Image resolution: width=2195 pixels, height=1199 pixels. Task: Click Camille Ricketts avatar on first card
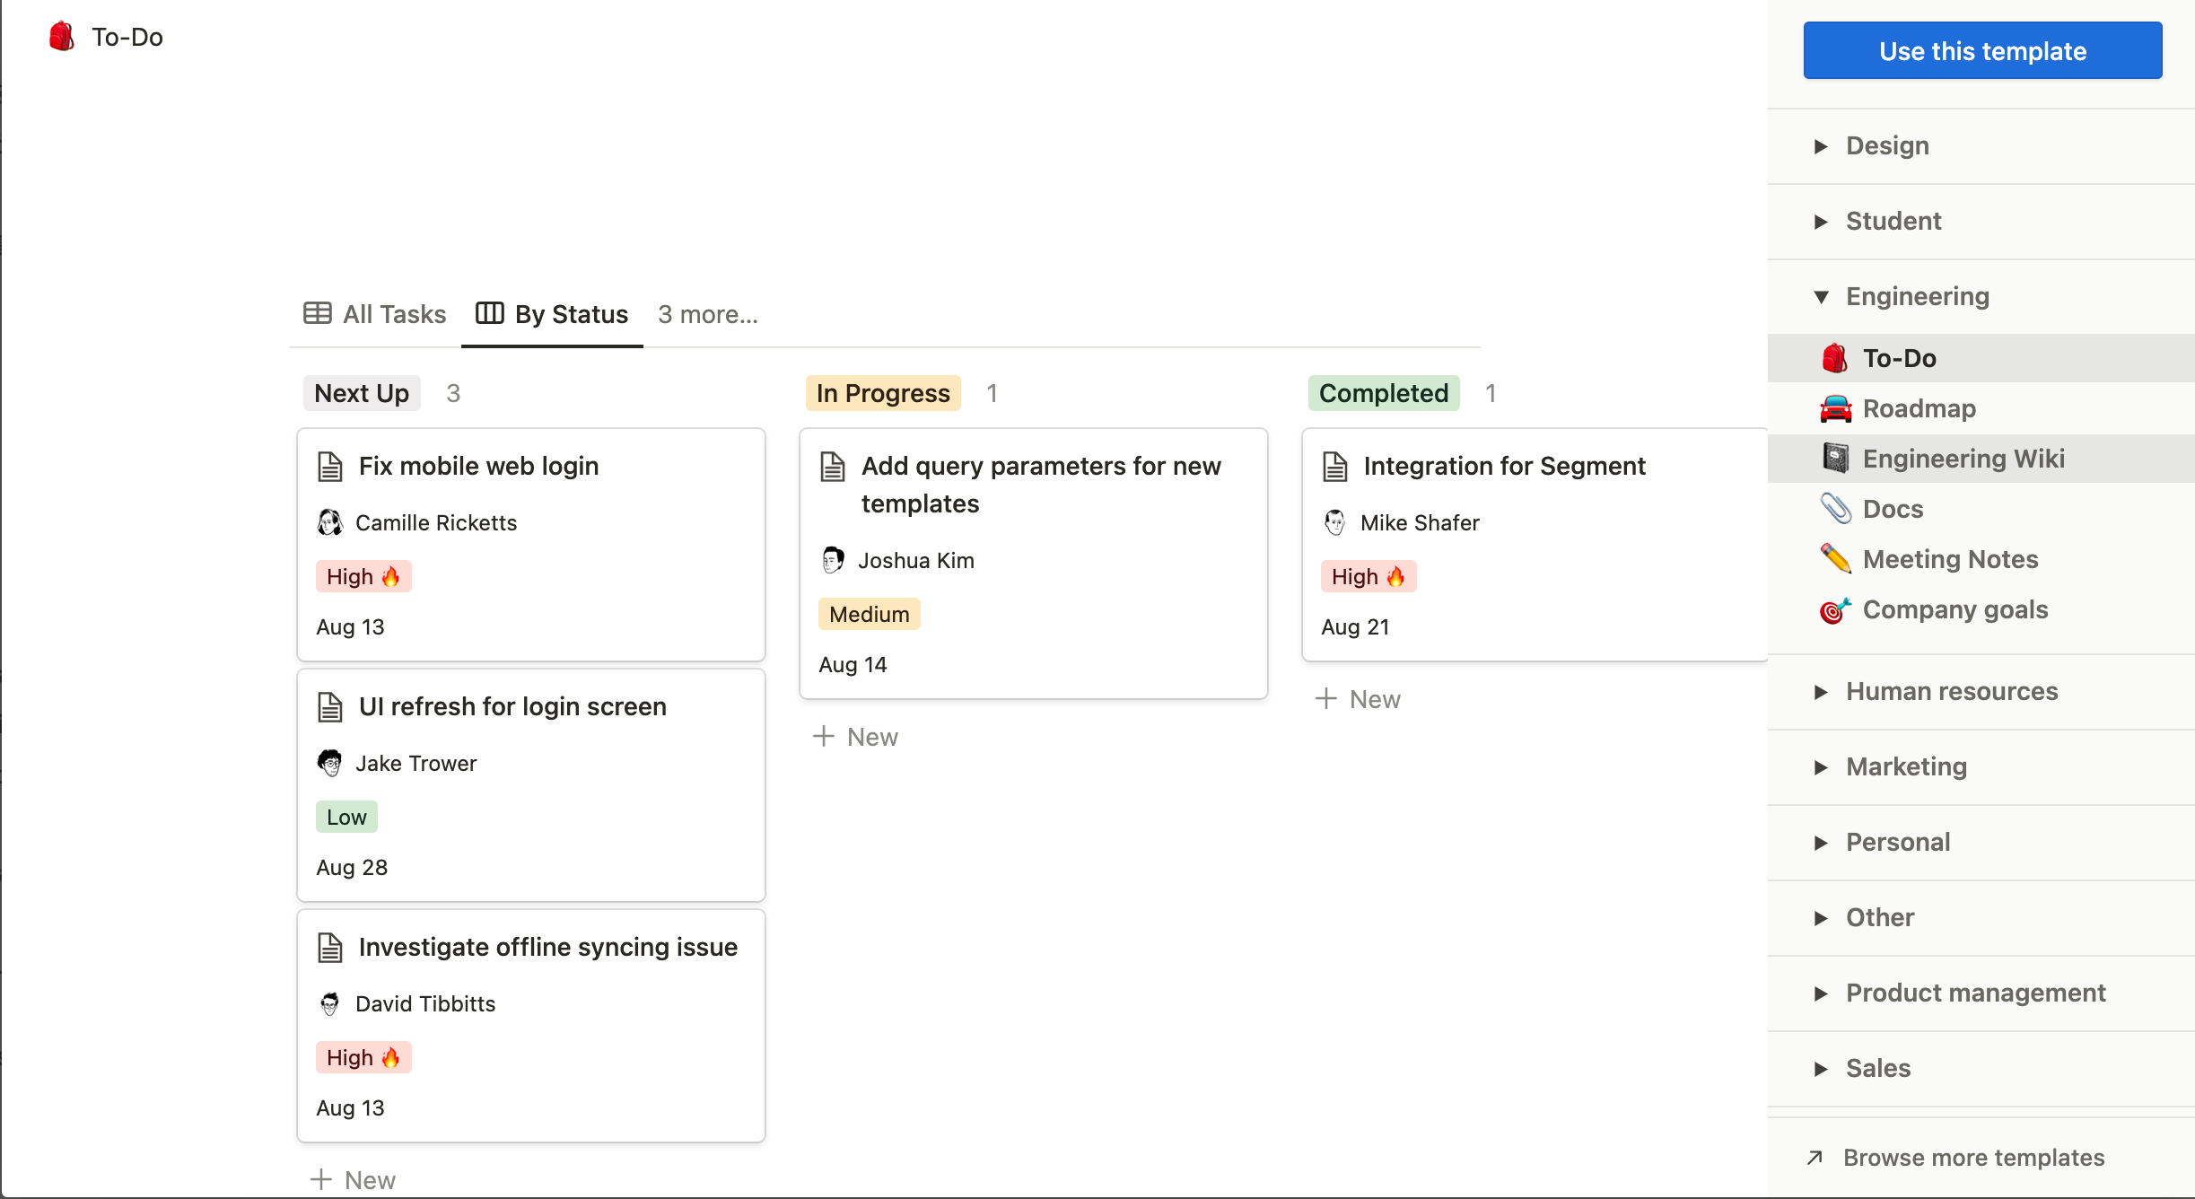coord(330,522)
